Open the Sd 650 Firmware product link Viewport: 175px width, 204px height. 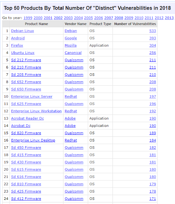[x=26, y=89]
